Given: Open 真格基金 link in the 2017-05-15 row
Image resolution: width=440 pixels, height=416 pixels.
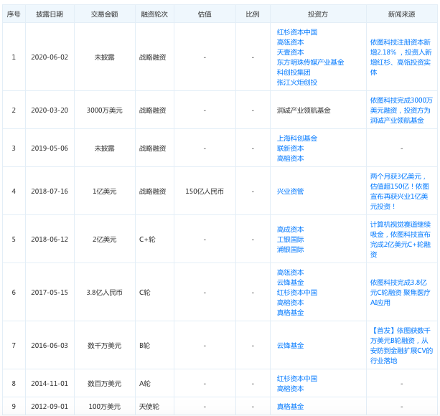Looking at the screenshot, I should click(290, 313).
